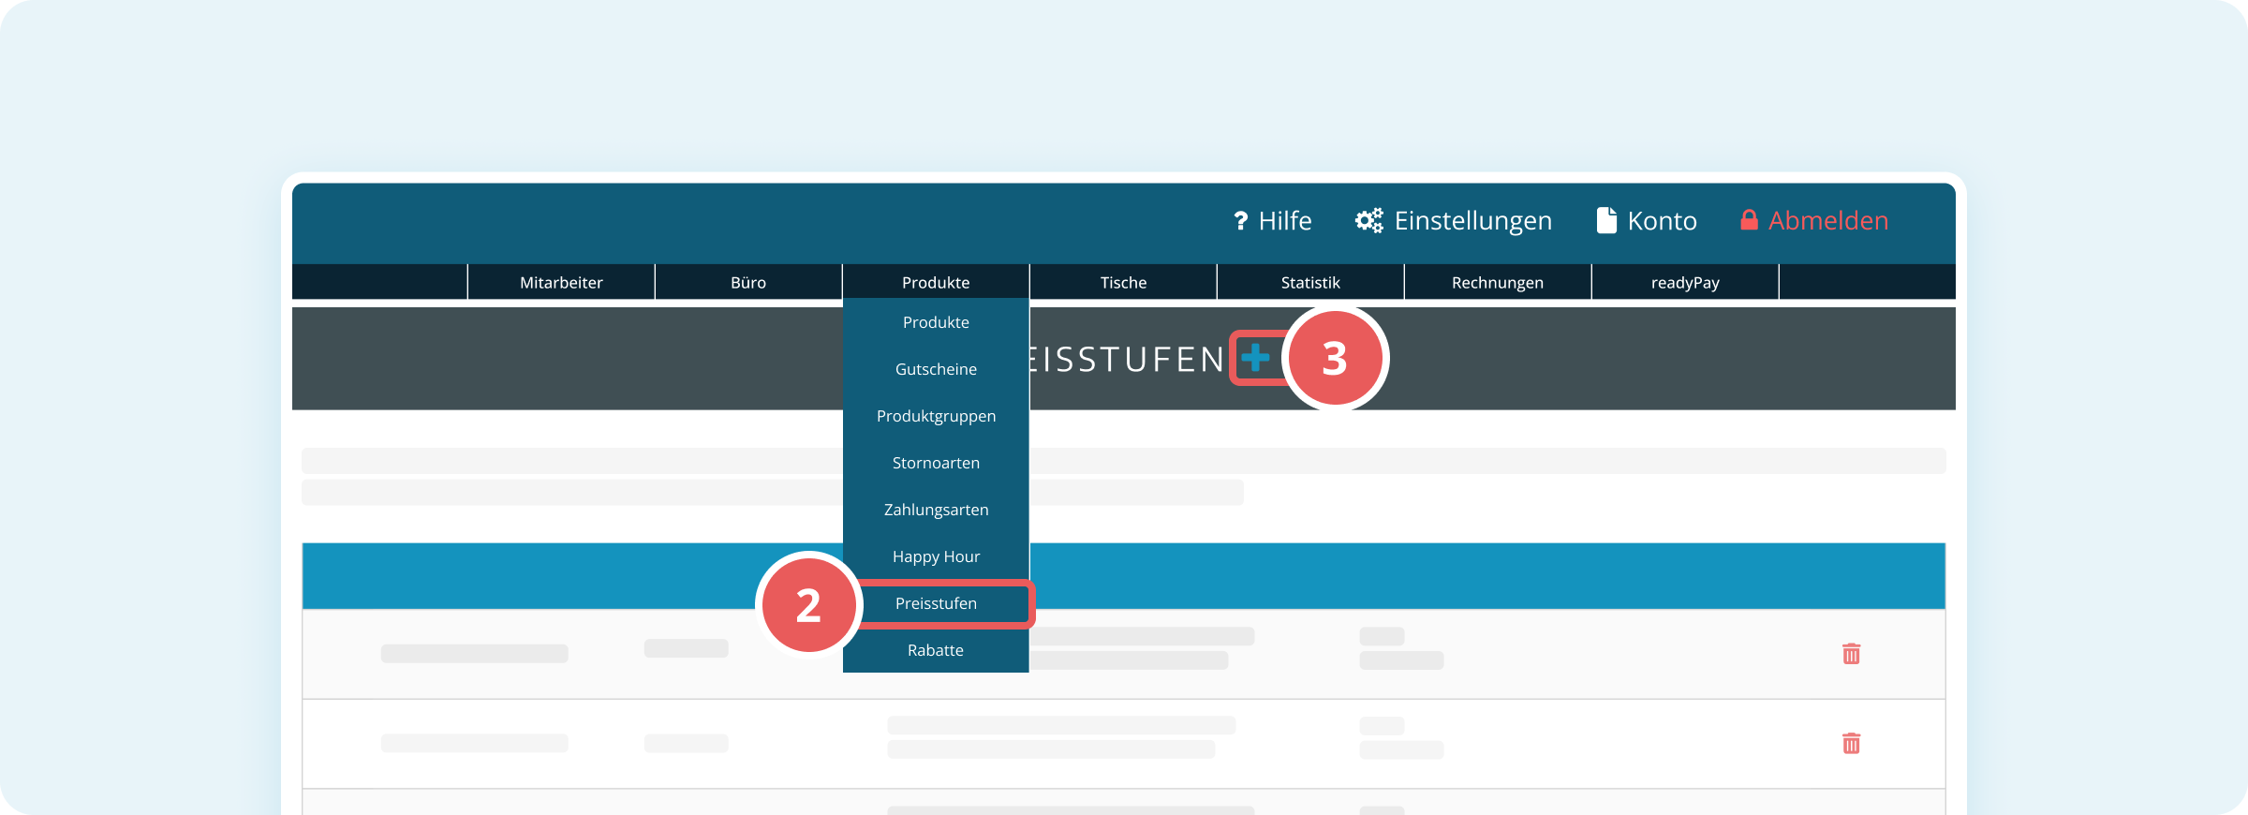Delete the first row with trash icon
2248x815 pixels.
pos(1851,653)
